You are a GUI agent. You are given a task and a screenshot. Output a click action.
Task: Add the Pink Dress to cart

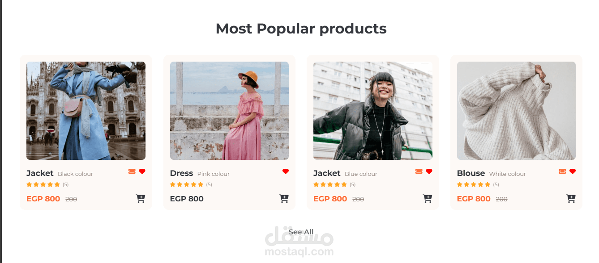(x=284, y=199)
